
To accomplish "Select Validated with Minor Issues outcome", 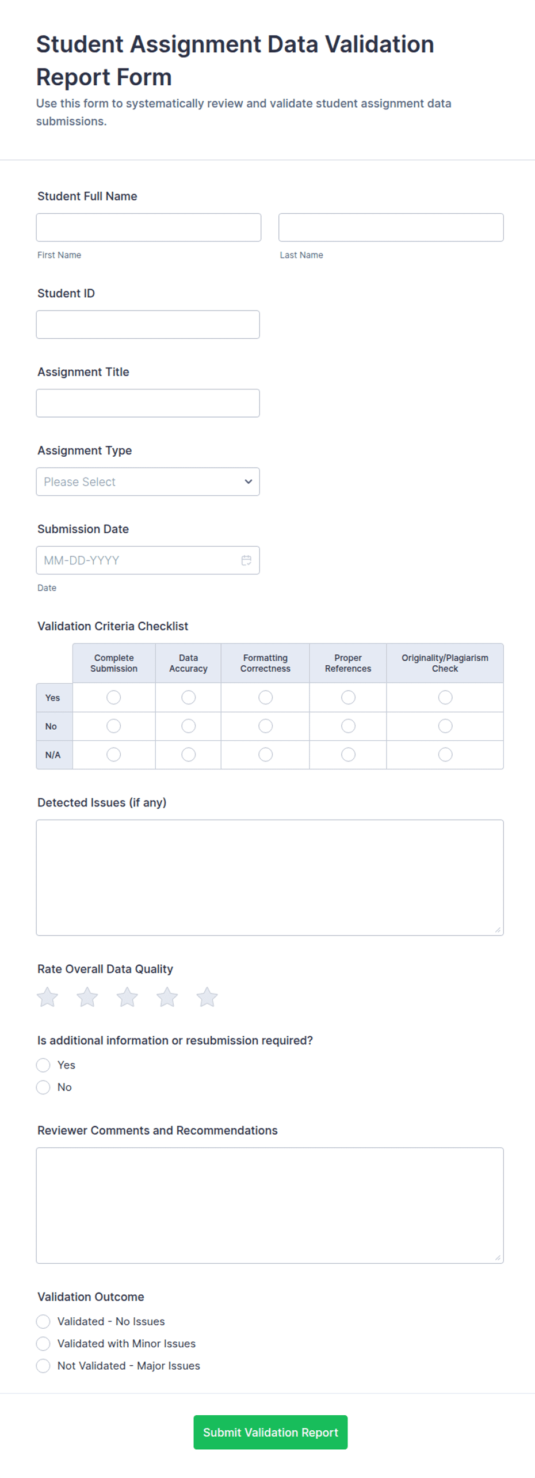I will click(x=43, y=1343).
